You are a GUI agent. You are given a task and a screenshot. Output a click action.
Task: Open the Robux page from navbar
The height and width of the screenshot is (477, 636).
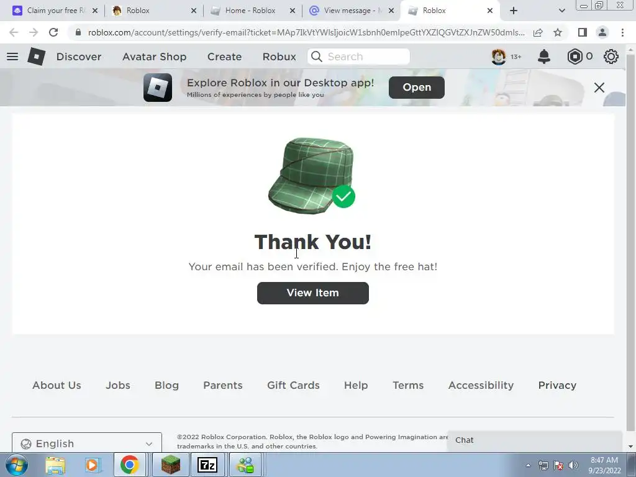coord(279,57)
